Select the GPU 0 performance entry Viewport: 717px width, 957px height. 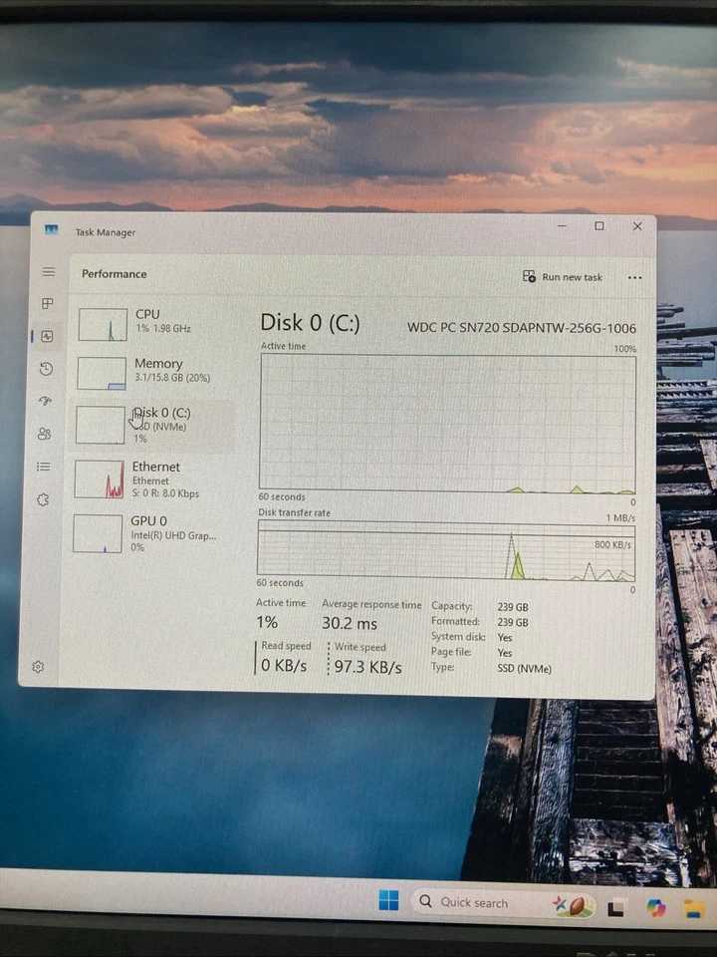[150, 533]
